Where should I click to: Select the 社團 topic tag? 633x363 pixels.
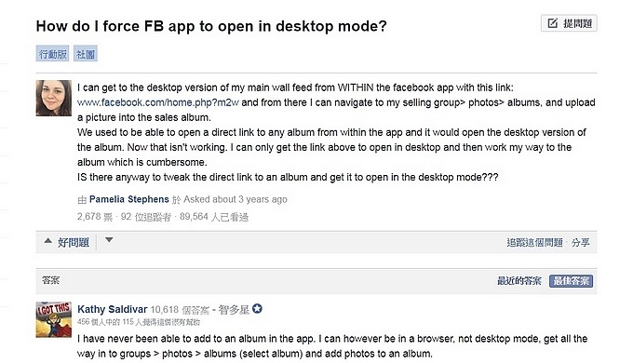86,54
